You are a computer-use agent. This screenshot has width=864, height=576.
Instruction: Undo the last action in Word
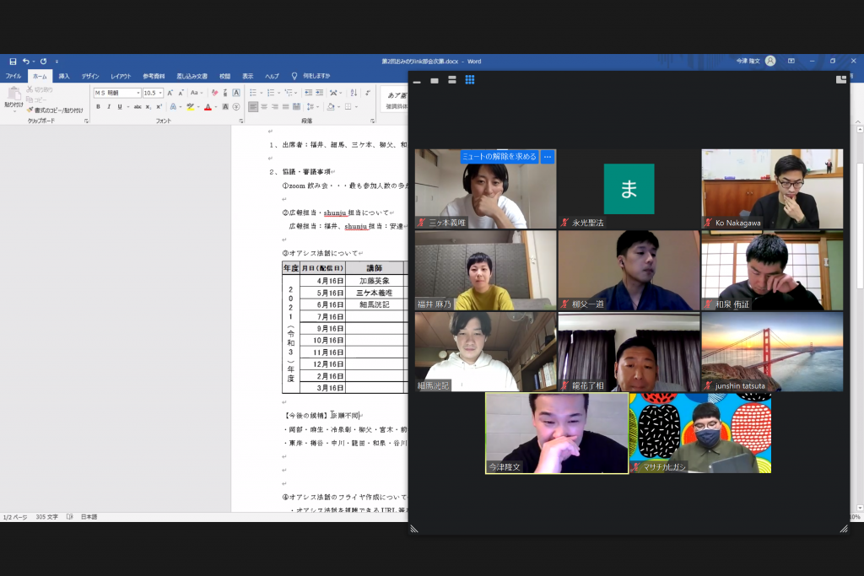tap(25, 62)
